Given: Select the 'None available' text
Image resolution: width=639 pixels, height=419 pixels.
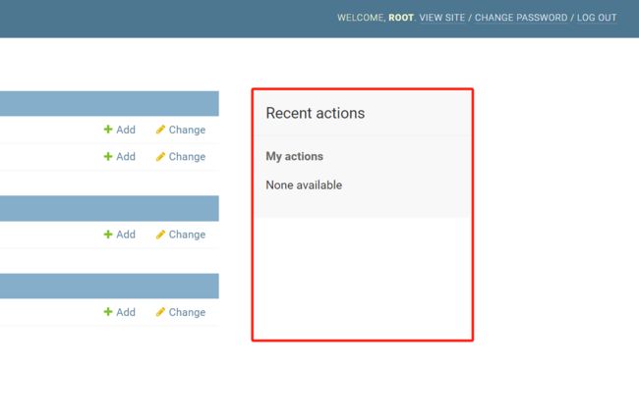Looking at the screenshot, I should (x=304, y=185).
